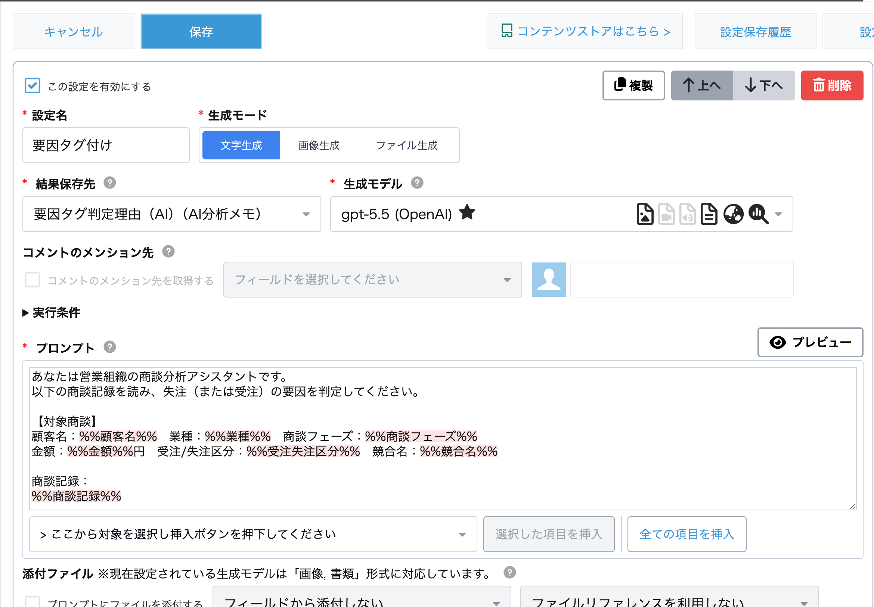874x607 pixels.
Task: Click the %%商談フェーズ%% placeholder text
Action: click(x=421, y=436)
